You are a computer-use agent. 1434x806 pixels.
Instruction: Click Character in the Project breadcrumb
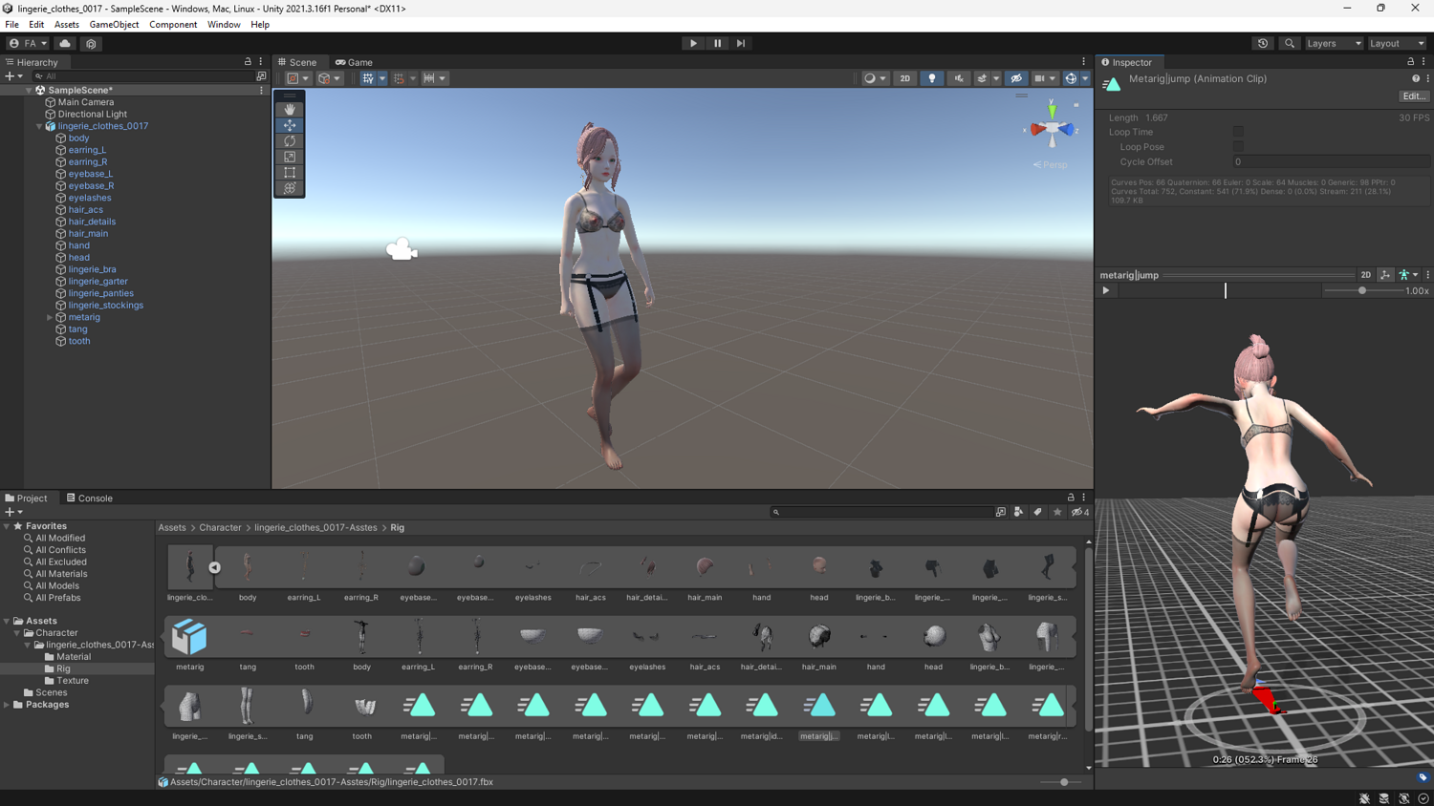point(220,527)
